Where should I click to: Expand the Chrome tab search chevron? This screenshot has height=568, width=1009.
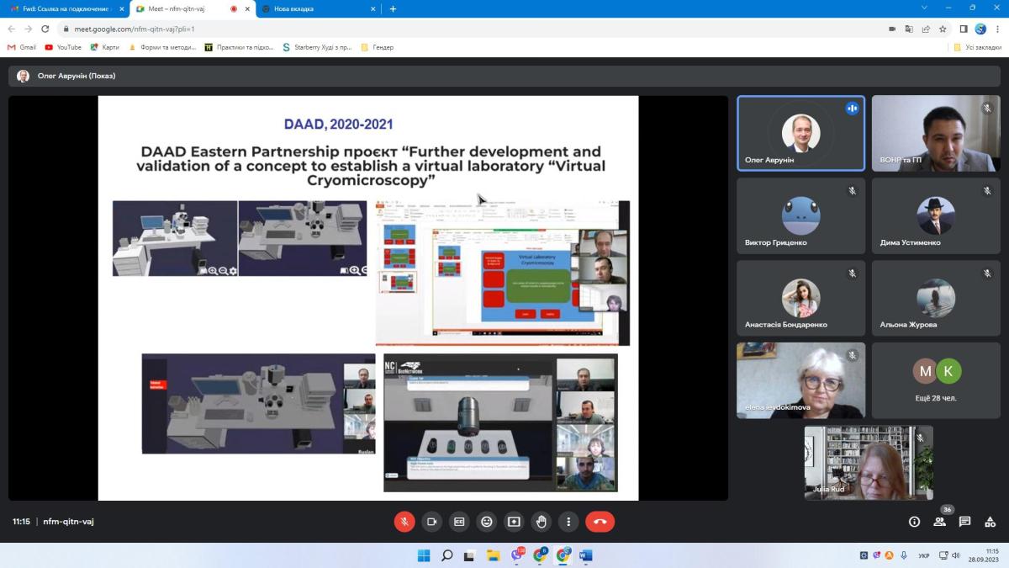(x=925, y=8)
